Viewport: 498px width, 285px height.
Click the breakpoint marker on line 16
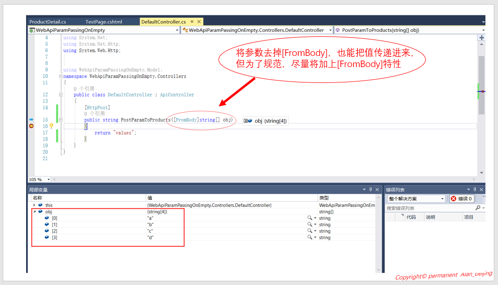click(31, 126)
